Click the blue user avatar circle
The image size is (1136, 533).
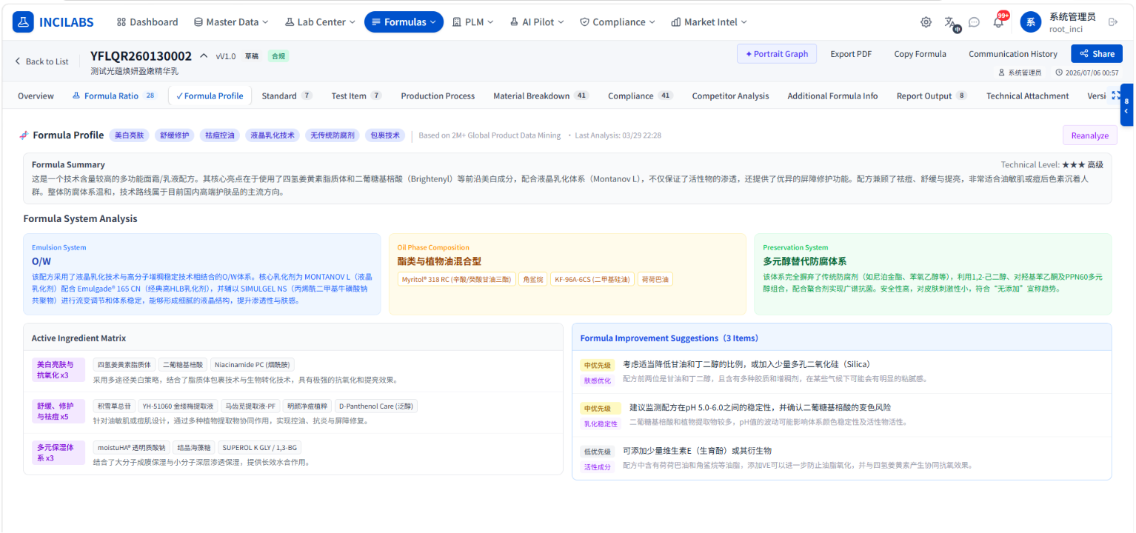(1031, 22)
